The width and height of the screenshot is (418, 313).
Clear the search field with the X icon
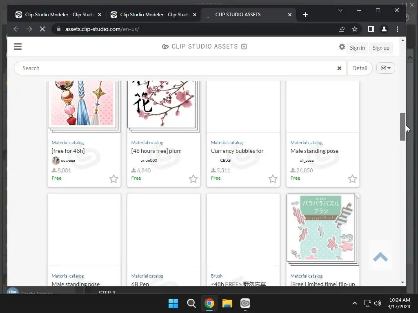point(339,68)
